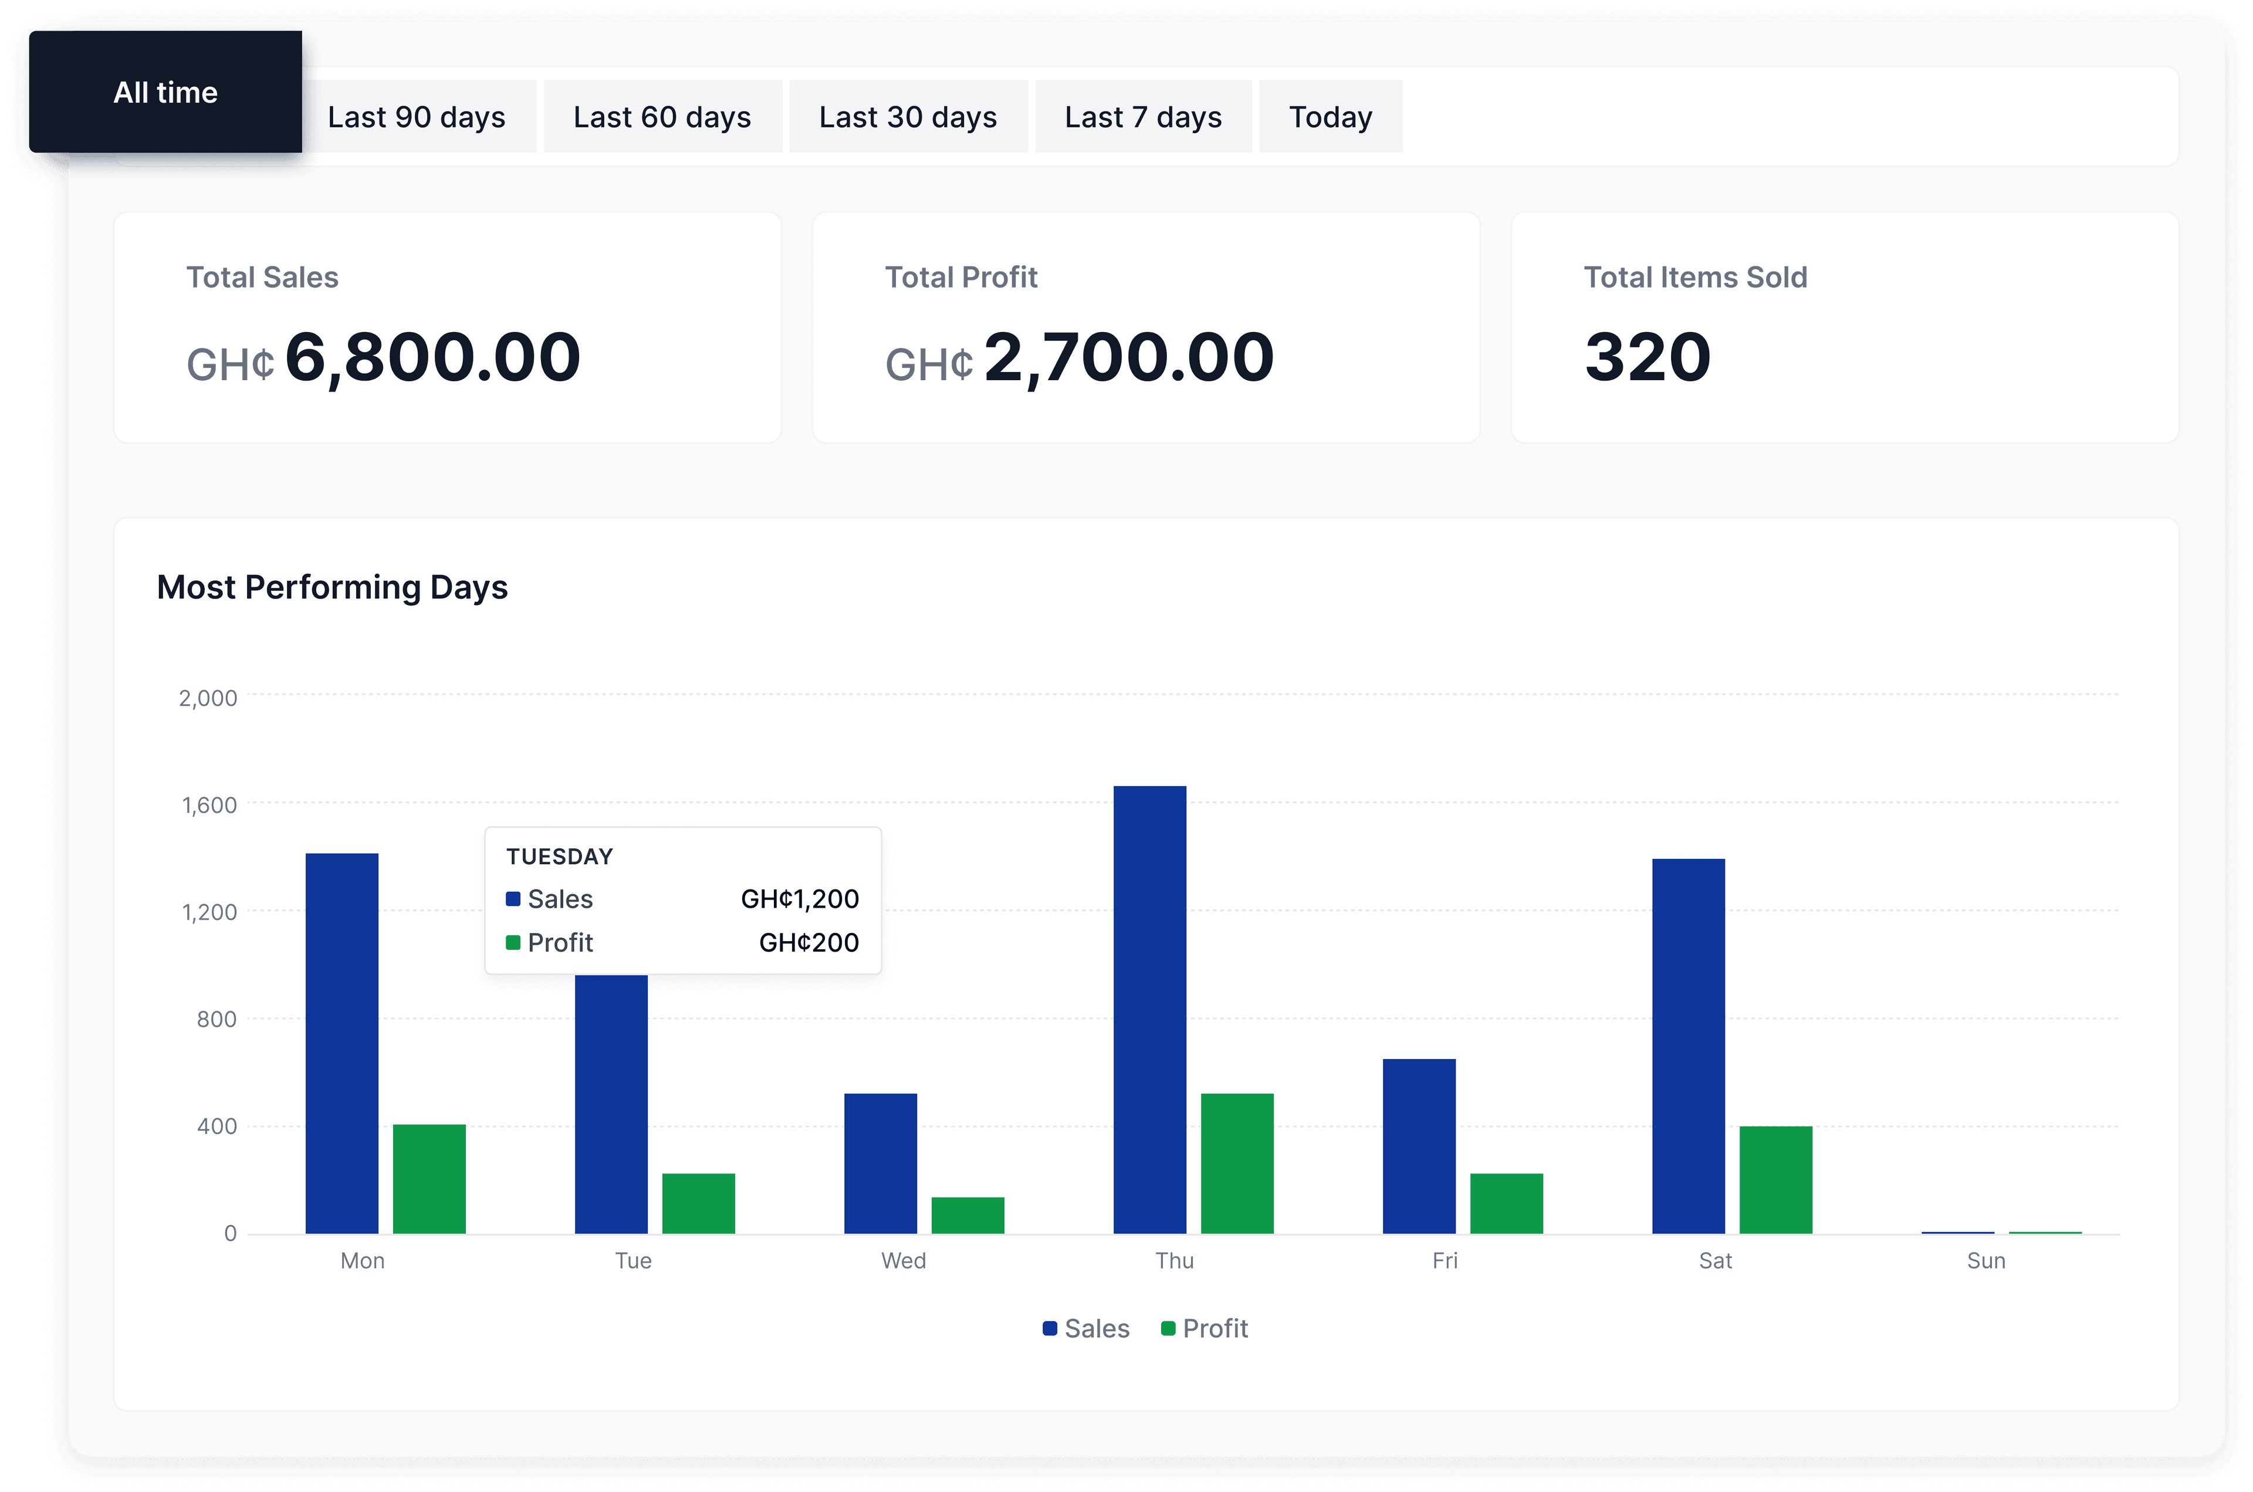
Task: Open the Total Items Sold card
Action: pyautogui.click(x=1844, y=327)
